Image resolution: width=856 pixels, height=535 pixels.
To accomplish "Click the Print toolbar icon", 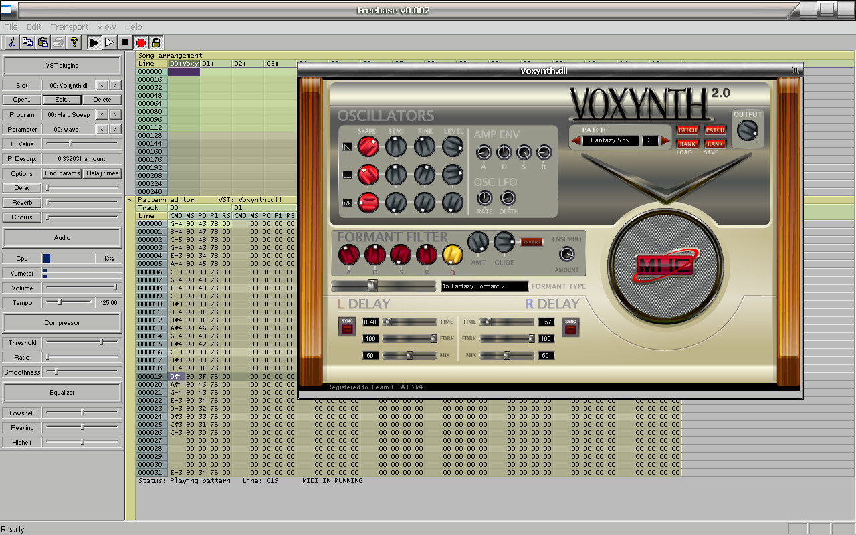I will point(58,43).
